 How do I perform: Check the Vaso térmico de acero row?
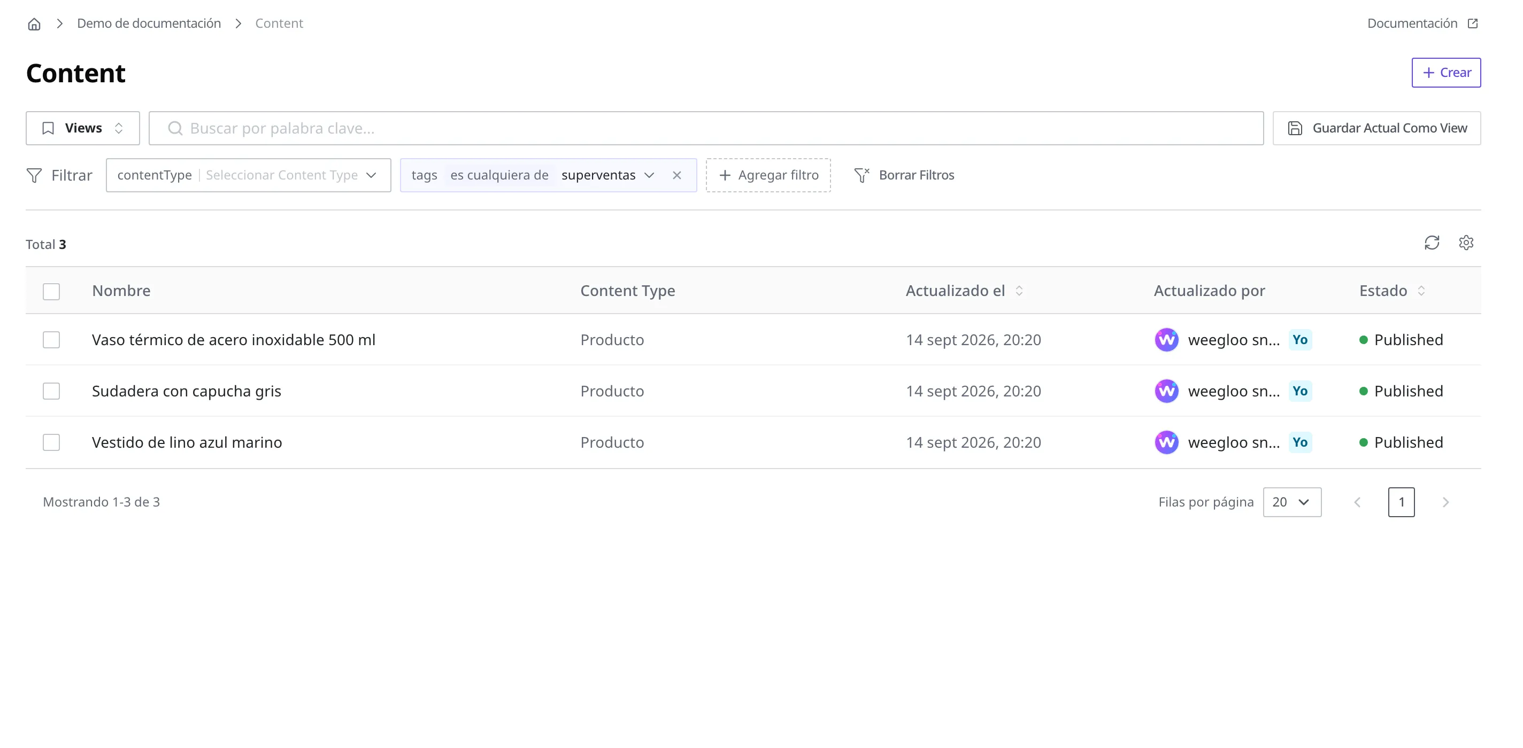pyautogui.click(x=51, y=340)
